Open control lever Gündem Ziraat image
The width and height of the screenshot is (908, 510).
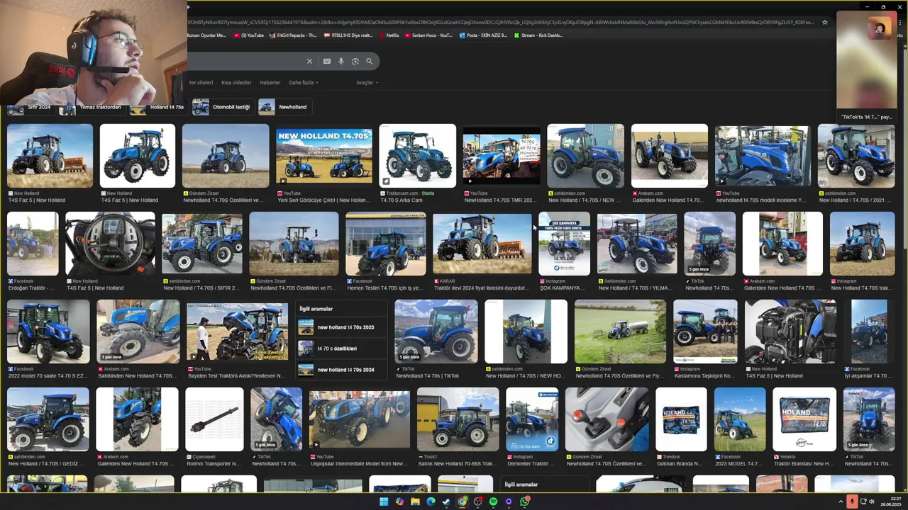607,419
